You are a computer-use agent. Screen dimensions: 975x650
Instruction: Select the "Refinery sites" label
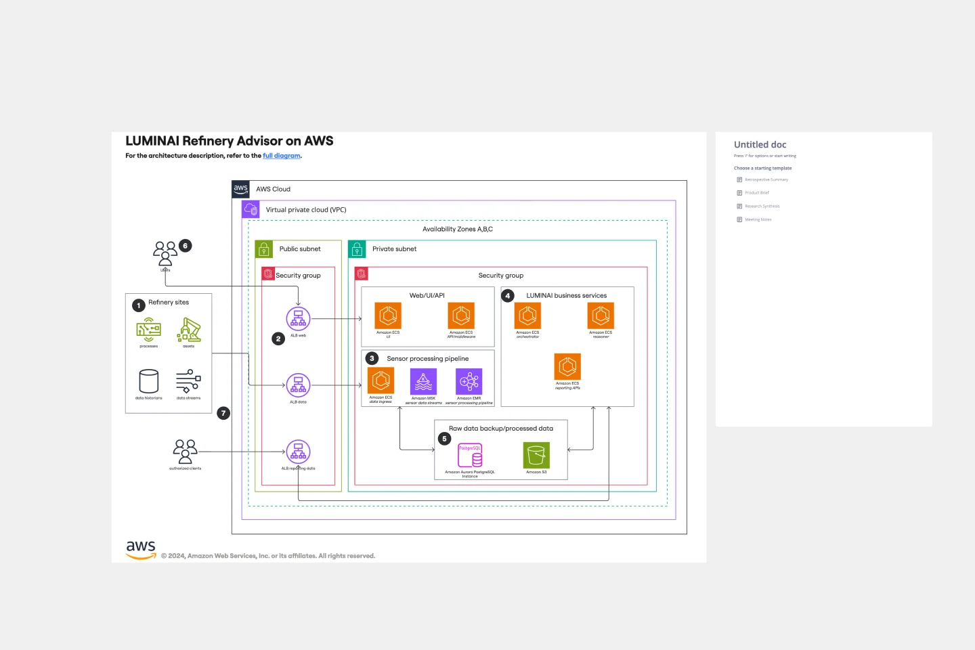(169, 303)
